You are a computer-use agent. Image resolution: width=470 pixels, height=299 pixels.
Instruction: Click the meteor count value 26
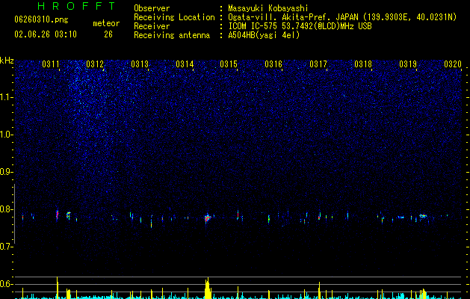[x=108, y=34]
